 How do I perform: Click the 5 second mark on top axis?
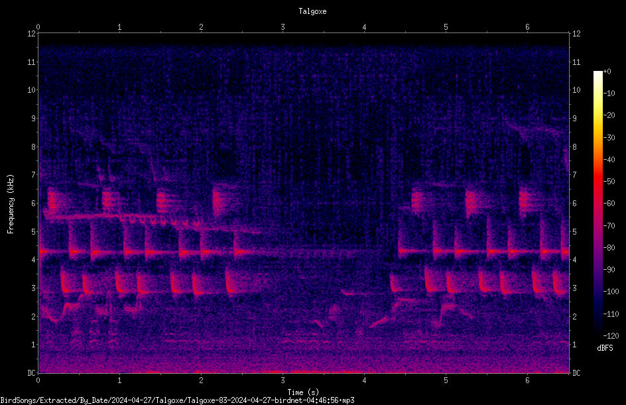point(446,27)
